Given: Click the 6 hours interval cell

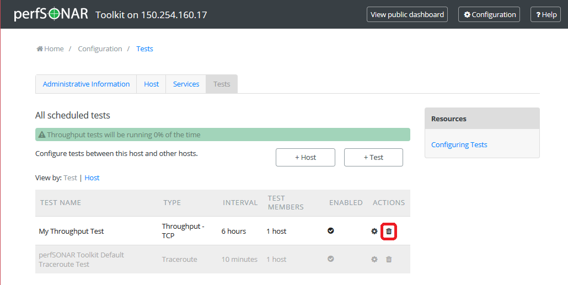Looking at the screenshot, I should coord(234,232).
